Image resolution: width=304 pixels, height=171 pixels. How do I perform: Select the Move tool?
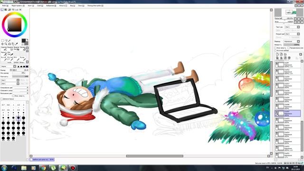pyautogui.click(x=2, y=44)
